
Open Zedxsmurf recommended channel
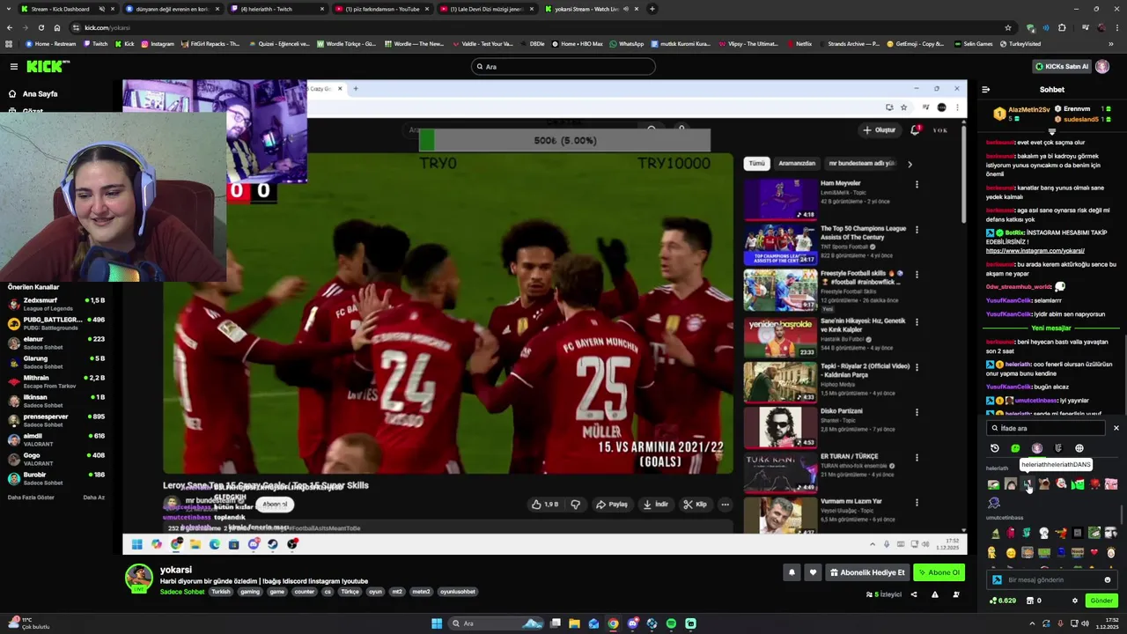pos(57,304)
